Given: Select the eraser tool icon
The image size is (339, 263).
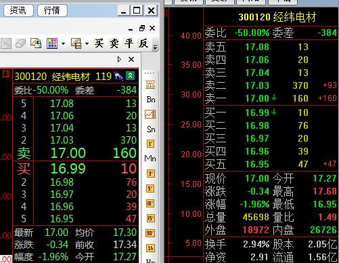Looking at the screenshot, I should point(20,43).
